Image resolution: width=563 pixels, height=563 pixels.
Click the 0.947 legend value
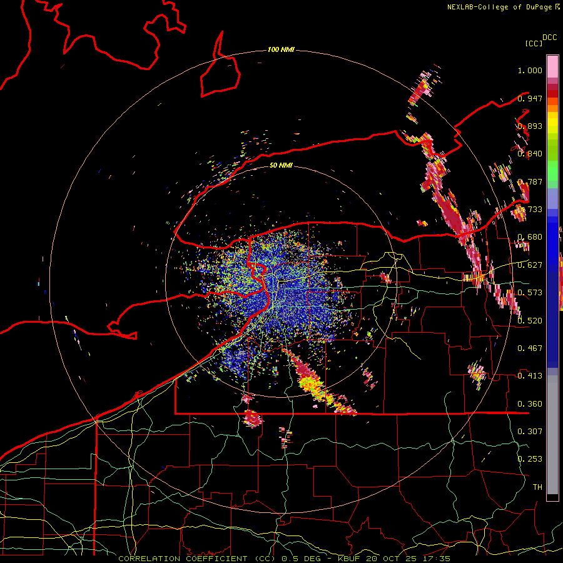530,98
